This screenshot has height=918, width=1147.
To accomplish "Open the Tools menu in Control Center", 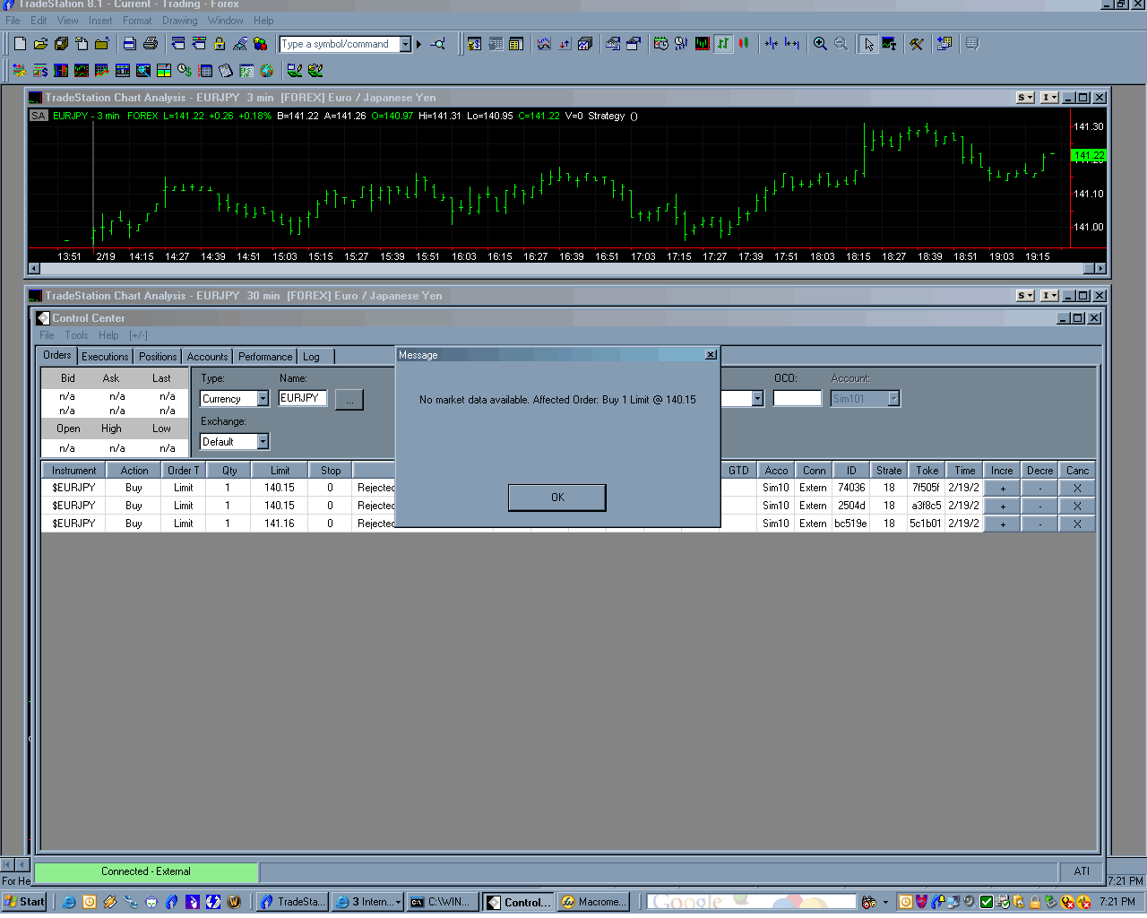I will (x=76, y=335).
